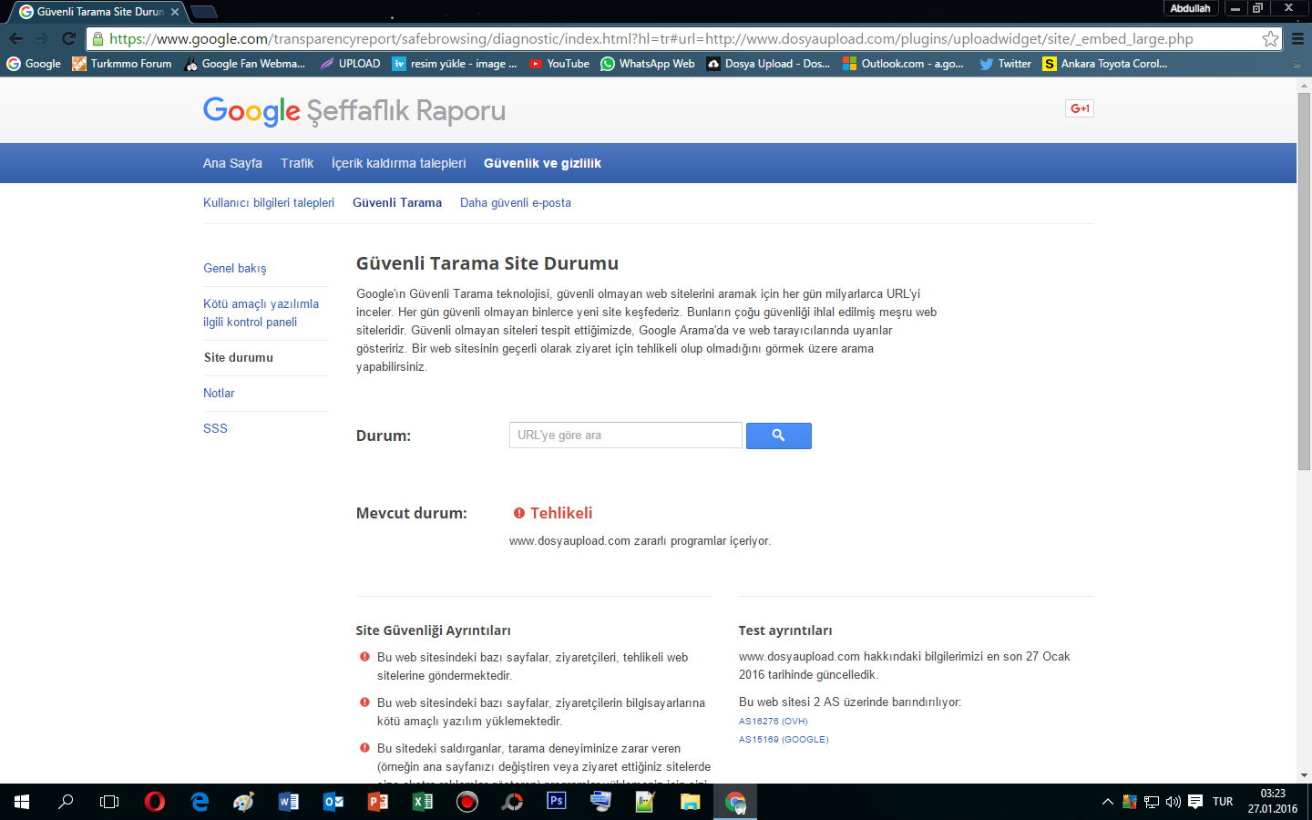Select Site durumu in the sidebar

tap(239, 357)
